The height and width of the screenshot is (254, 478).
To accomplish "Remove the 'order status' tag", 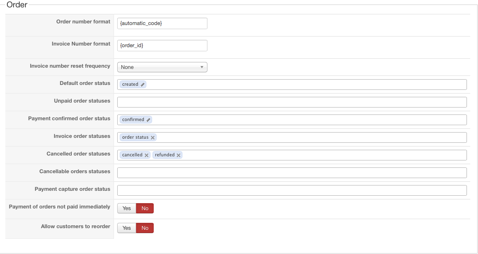I will pyautogui.click(x=153, y=137).
